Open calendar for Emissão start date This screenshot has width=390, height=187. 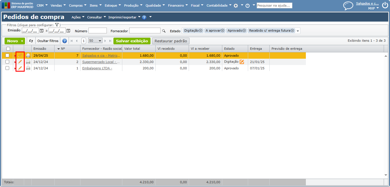pos(41,30)
